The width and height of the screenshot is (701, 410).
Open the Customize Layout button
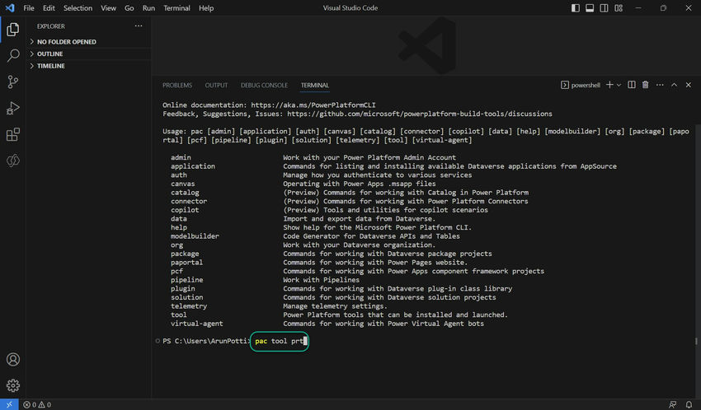point(619,8)
